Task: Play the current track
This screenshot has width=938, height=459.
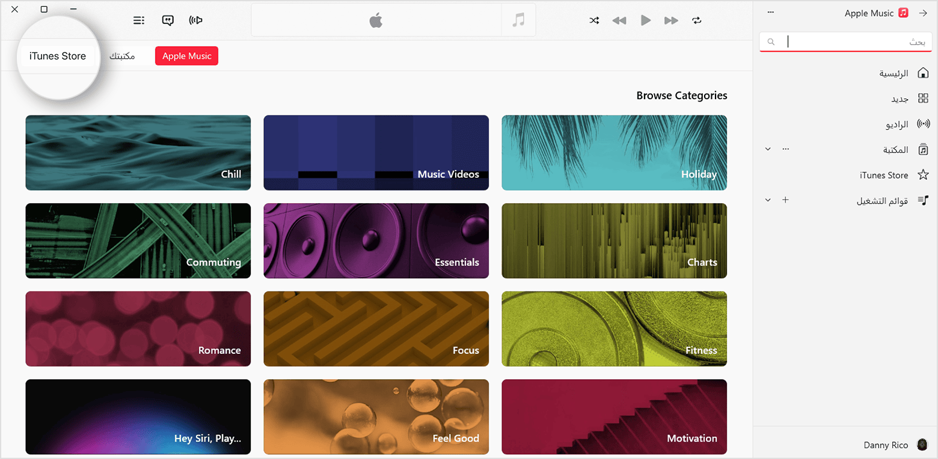Action: (x=646, y=20)
